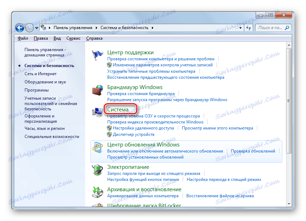Open Сеть и Интернет category
Viewport: 306px width, 221px height.
(x=40, y=74)
